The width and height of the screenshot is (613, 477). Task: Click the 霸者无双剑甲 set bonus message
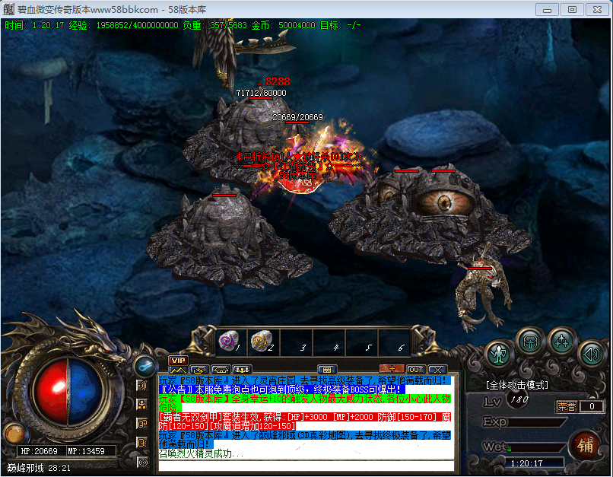305,421
